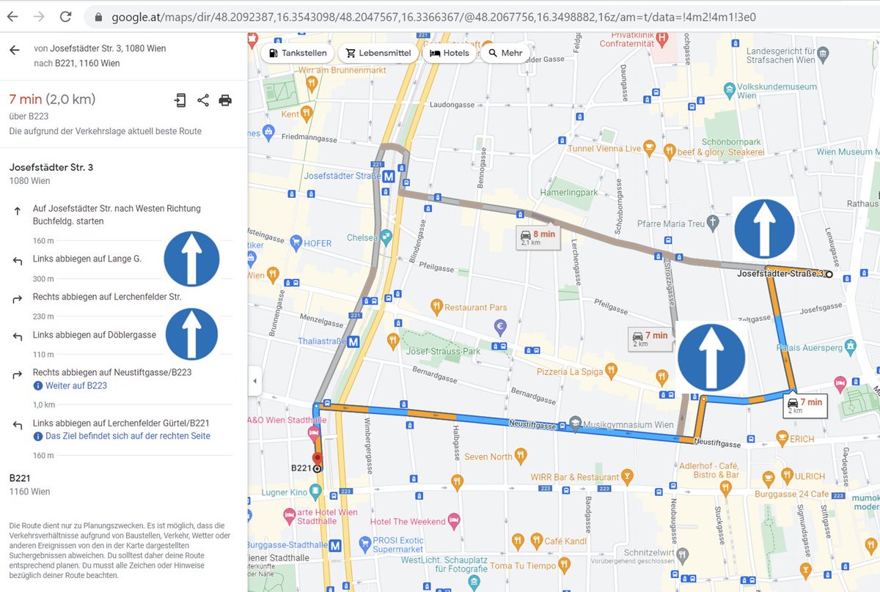Click the route summary 'über B223'

click(x=29, y=116)
